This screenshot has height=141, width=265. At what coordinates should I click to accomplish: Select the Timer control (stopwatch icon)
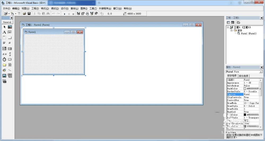click(5, 59)
